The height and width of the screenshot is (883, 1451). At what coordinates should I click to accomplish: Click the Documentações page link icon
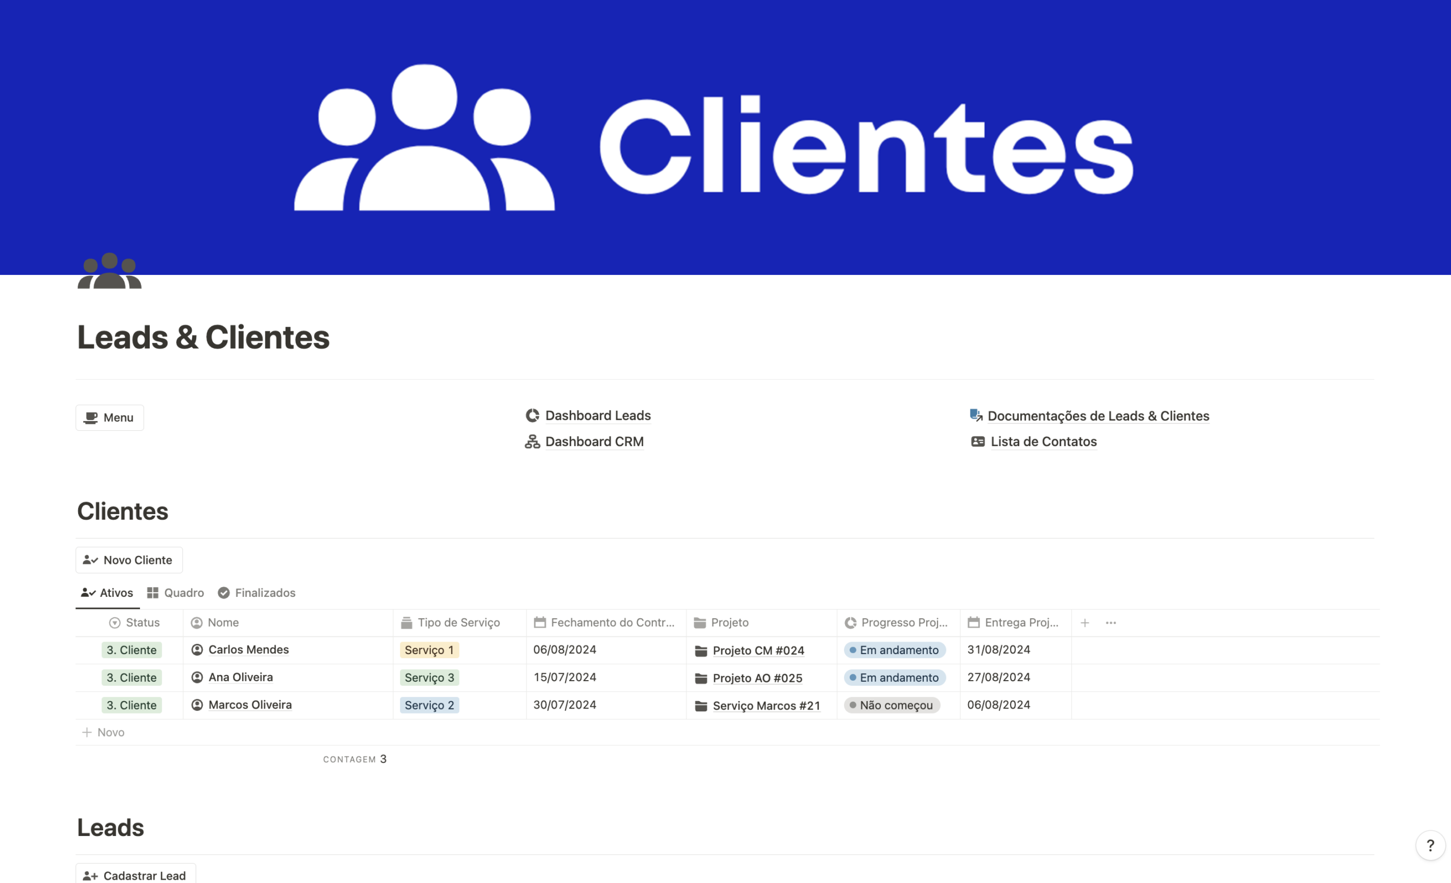pos(977,415)
